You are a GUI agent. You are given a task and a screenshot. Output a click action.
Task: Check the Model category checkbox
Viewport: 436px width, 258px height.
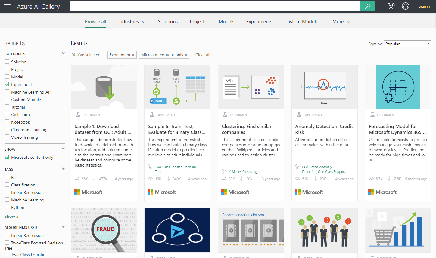(x=7, y=77)
